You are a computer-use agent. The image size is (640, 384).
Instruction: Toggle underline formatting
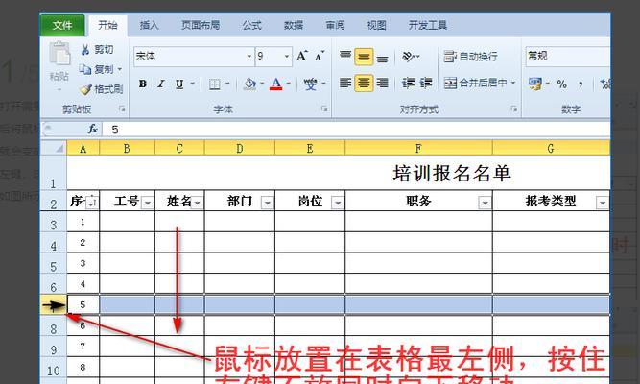179,84
